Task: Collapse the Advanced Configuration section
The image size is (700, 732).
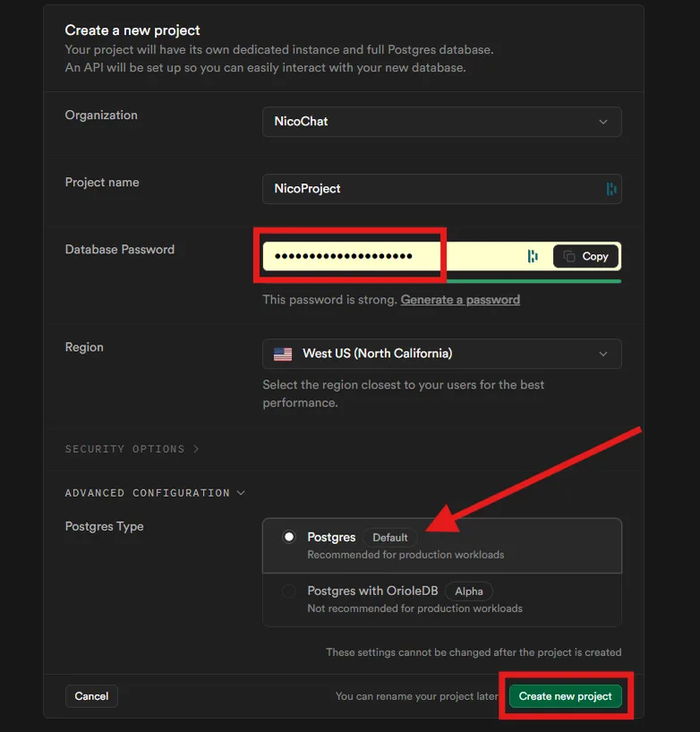Action: tap(155, 493)
